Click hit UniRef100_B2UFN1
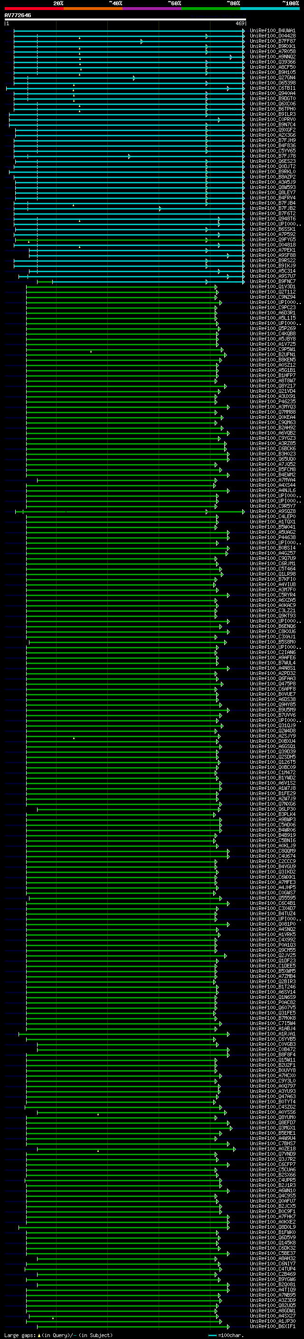The width and height of the screenshot is (304, 1339). pyautogui.click(x=273, y=354)
